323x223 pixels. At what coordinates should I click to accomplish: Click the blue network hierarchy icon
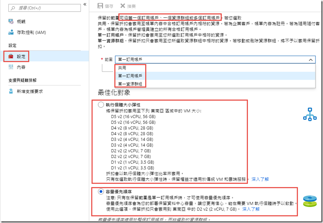tap(309, 114)
